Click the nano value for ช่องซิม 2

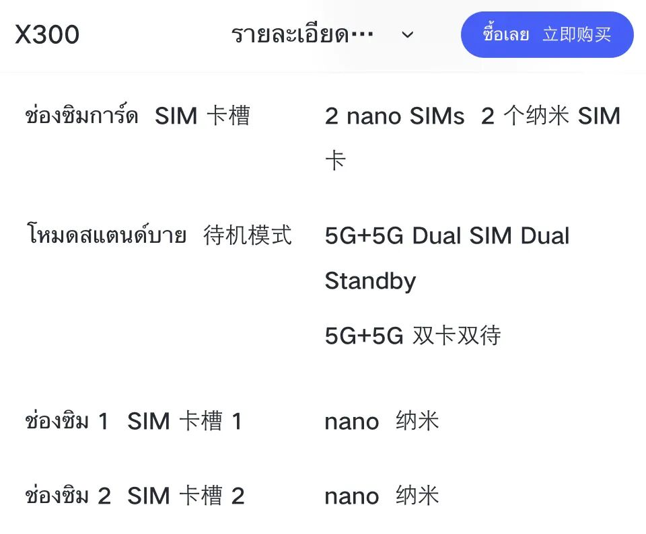tap(351, 496)
